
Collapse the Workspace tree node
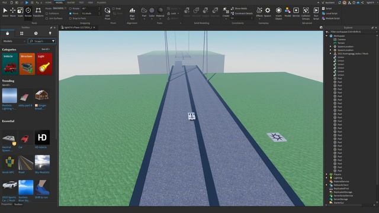pyautogui.click(x=327, y=36)
